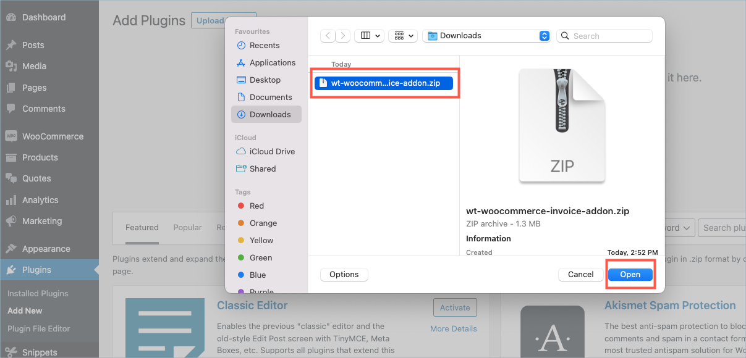Select Shared in the iCloud section
The width and height of the screenshot is (746, 358).
pyautogui.click(x=266, y=169)
